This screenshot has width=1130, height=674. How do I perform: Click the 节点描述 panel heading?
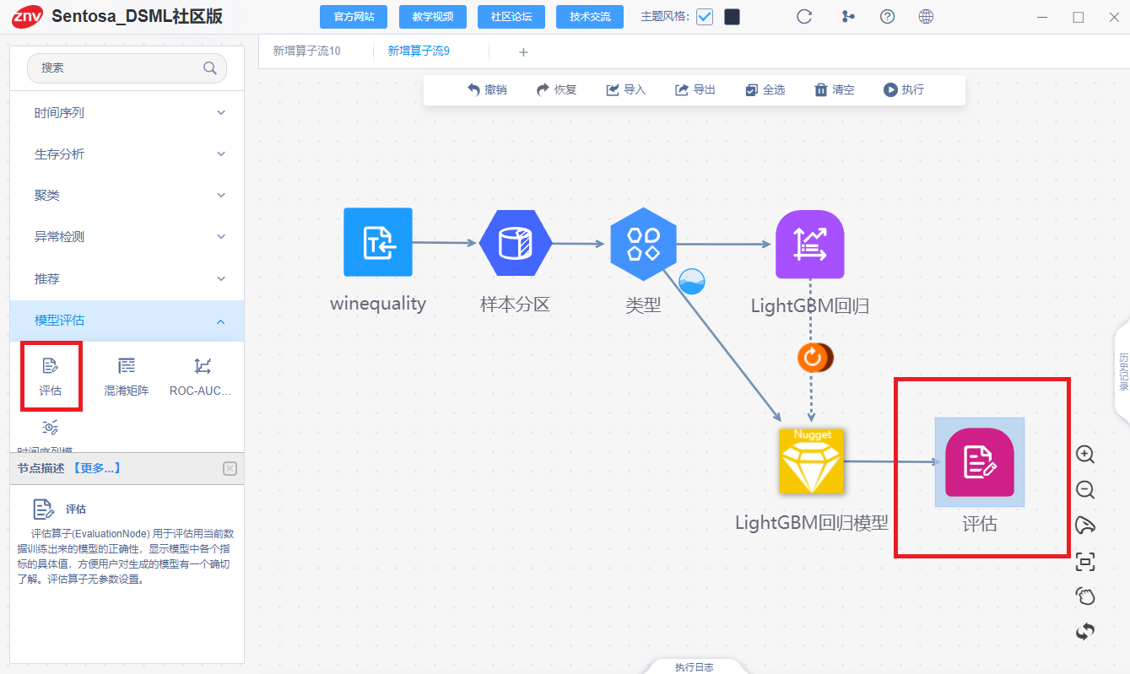tap(41, 468)
